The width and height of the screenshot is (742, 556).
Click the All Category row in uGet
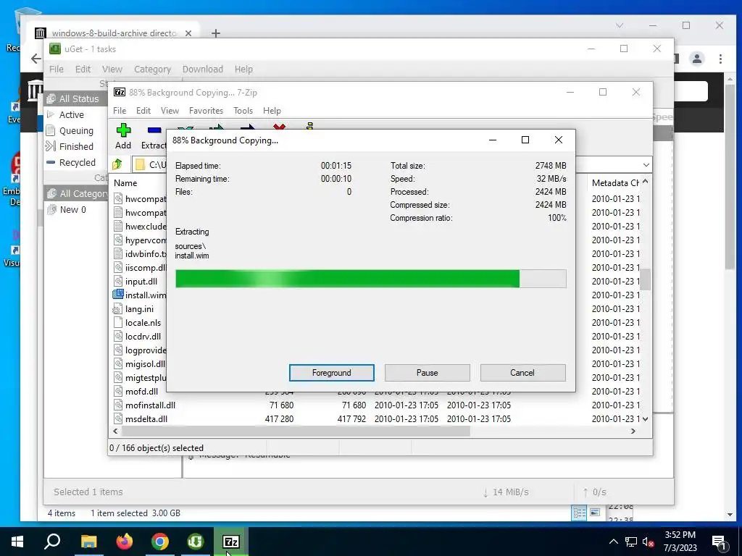[x=77, y=193]
